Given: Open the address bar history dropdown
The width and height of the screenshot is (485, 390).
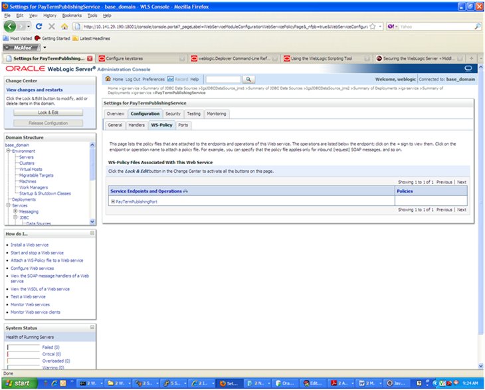Looking at the screenshot, I should [381, 27].
